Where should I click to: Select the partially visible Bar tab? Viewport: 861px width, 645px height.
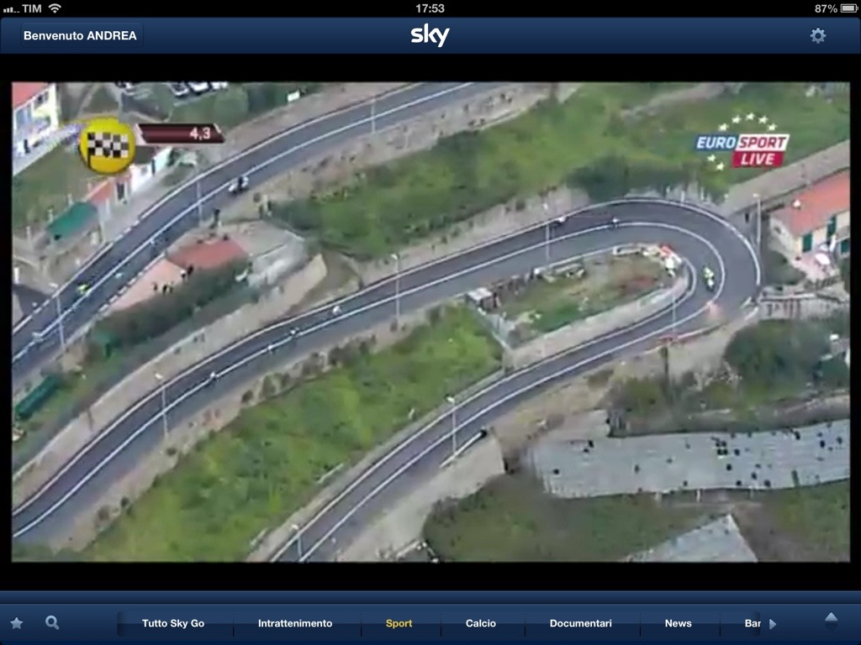752,623
